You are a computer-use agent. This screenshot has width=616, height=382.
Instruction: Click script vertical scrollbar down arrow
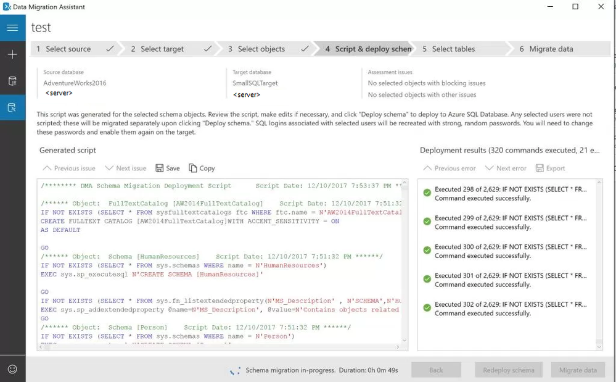click(405, 340)
